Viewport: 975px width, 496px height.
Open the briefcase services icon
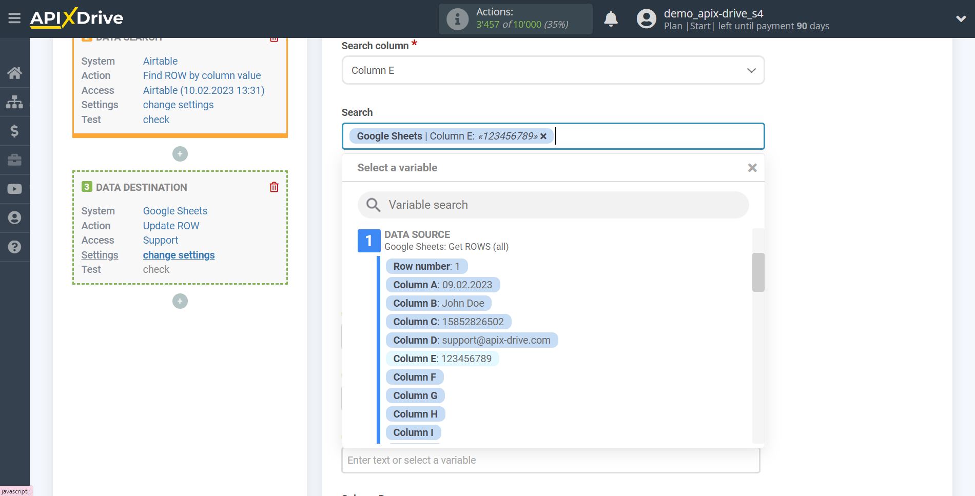(14, 160)
